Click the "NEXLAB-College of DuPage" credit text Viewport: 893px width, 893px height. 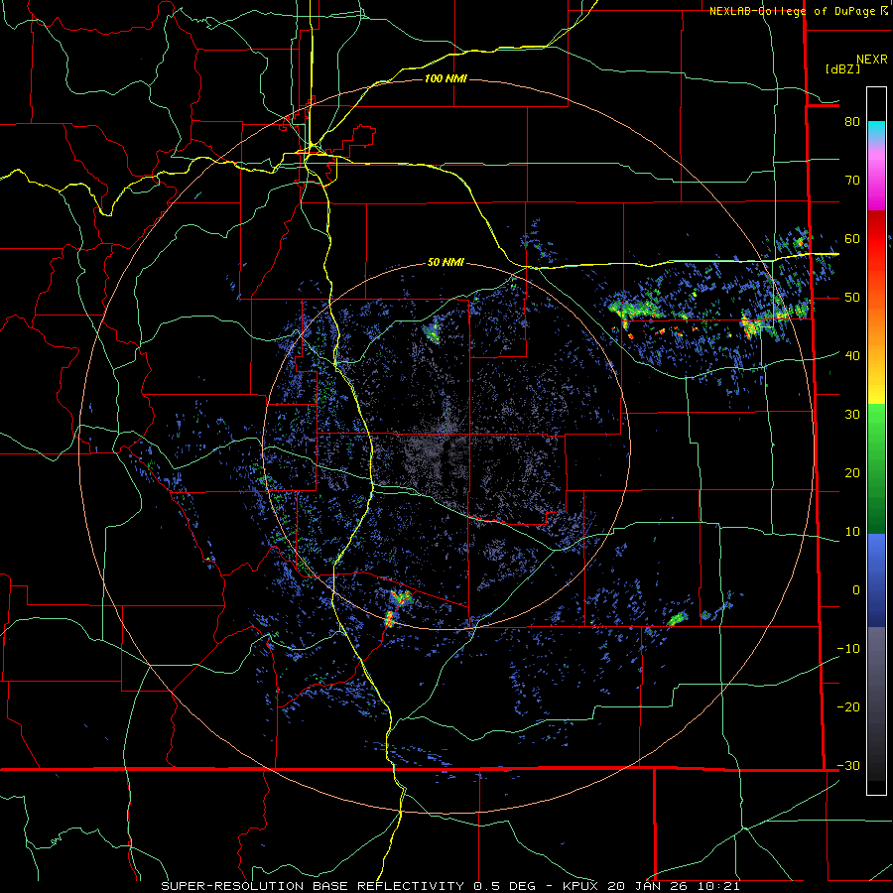pos(793,11)
